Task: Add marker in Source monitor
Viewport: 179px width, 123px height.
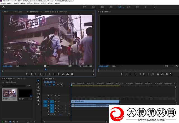Action: pyautogui.click(x=27, y=74)
